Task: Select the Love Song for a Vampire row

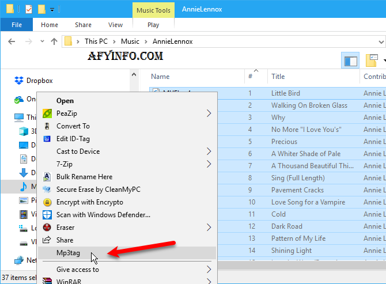Action: tap(301, 202)
